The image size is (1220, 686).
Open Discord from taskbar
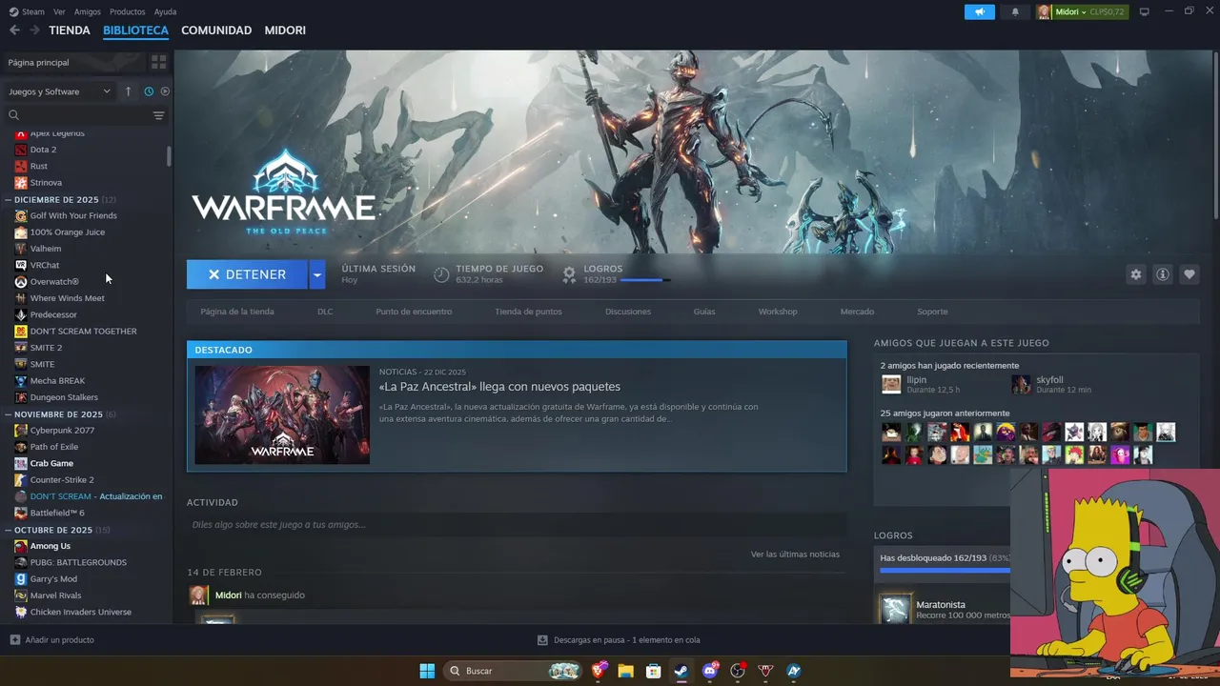709,671
